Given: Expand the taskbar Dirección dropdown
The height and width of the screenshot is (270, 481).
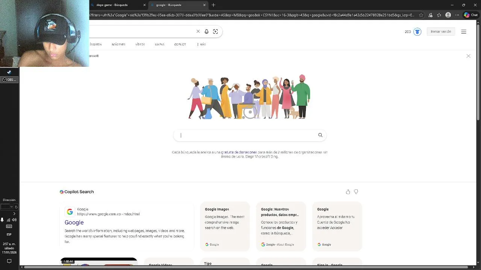Looking at the screenshot, I should click(11, 207).
